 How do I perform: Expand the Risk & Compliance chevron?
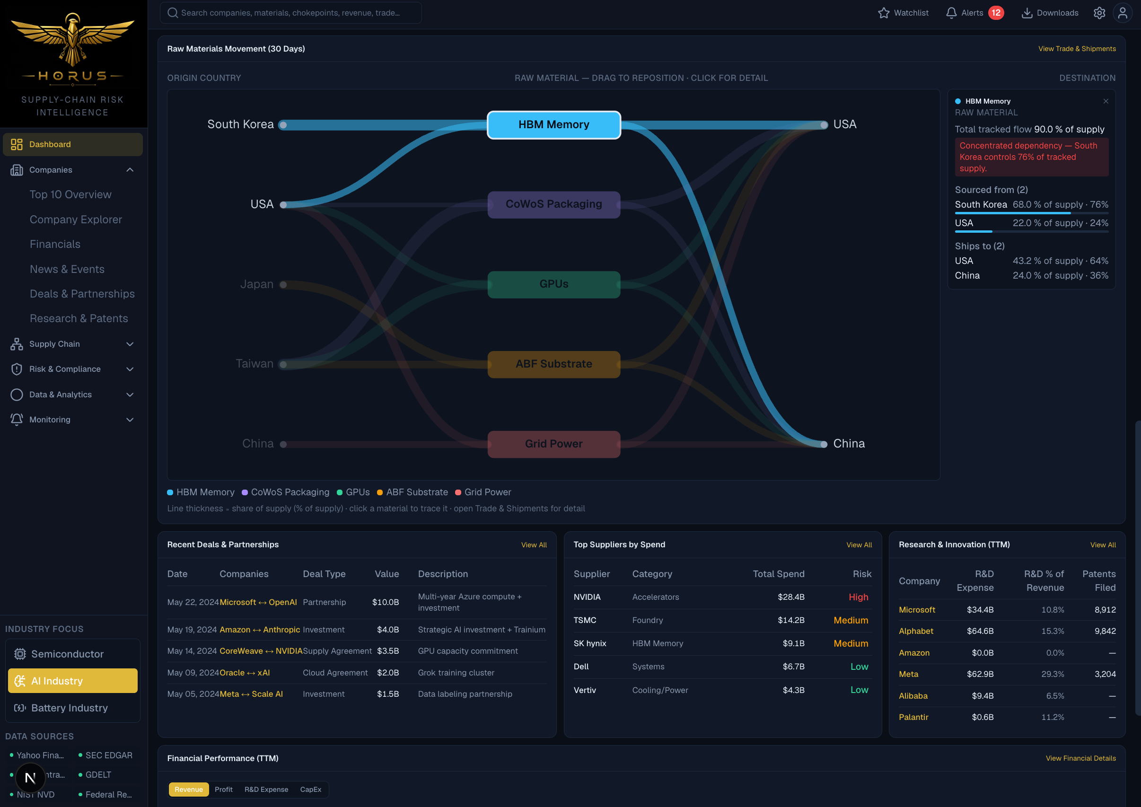[x=130, y=369]
